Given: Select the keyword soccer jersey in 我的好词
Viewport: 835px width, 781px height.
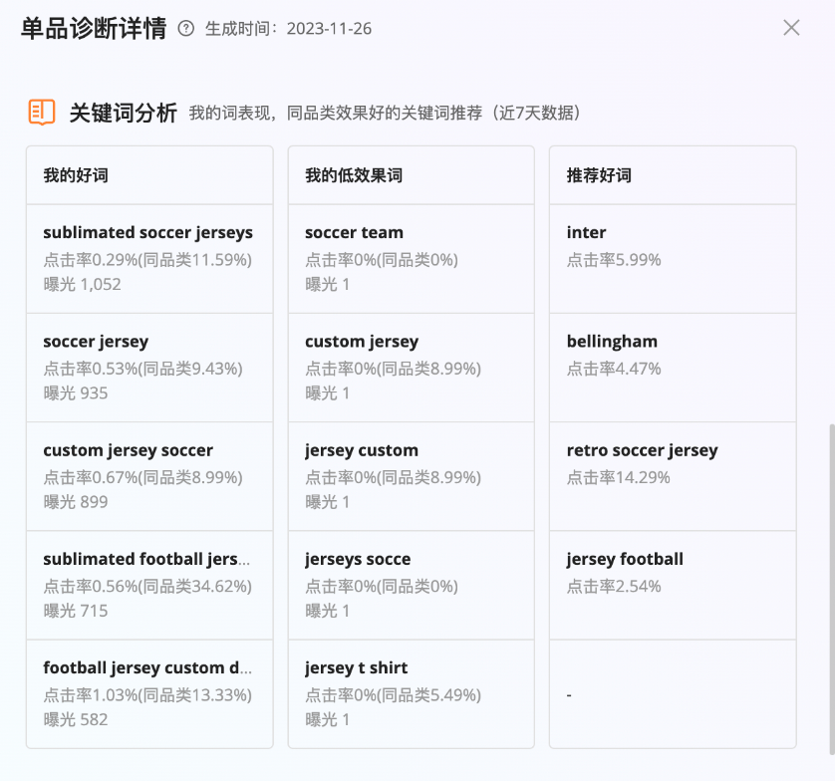Looking at the screenshot, I should (x=96, y=341).
